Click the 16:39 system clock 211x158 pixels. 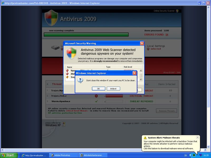(x=206, y=155)
